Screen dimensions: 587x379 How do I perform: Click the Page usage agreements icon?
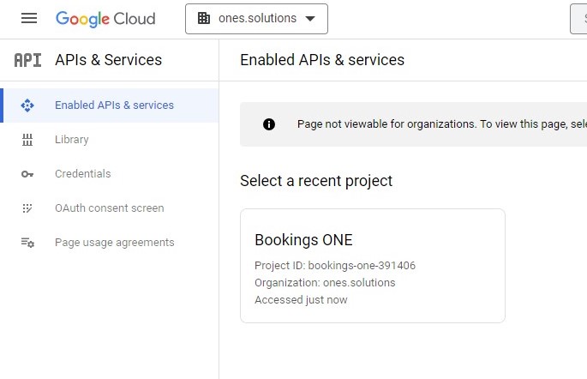(27, 243)
